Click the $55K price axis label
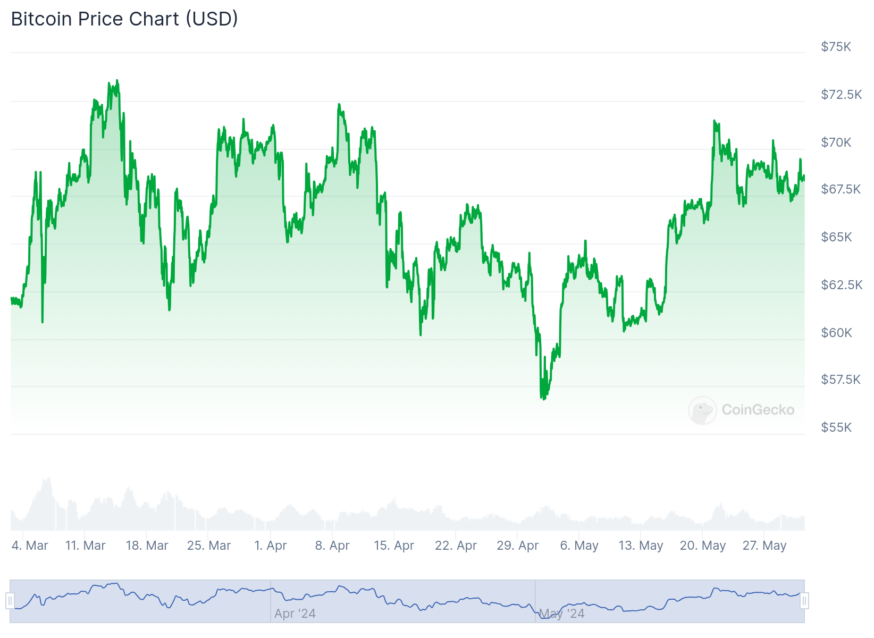This screenshot has width=874, height=638. (836, 427)
